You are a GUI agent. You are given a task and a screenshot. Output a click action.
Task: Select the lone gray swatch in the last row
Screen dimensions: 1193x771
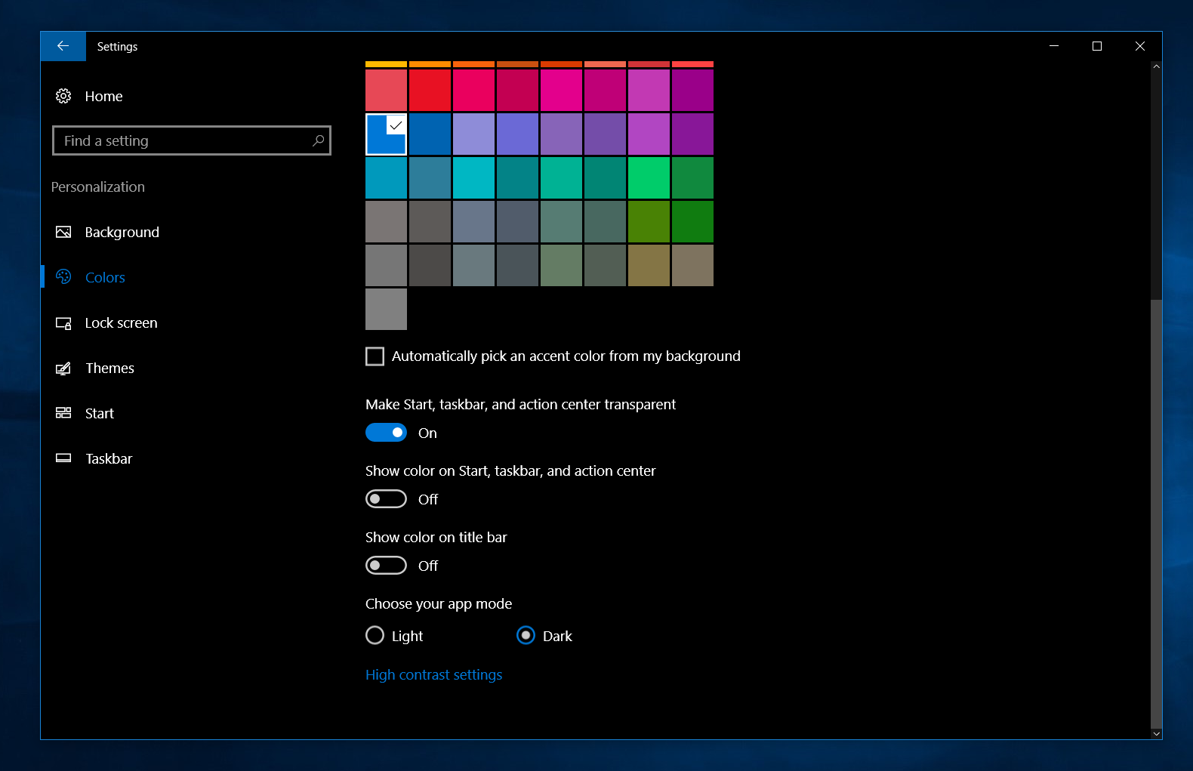coord(386,309)
